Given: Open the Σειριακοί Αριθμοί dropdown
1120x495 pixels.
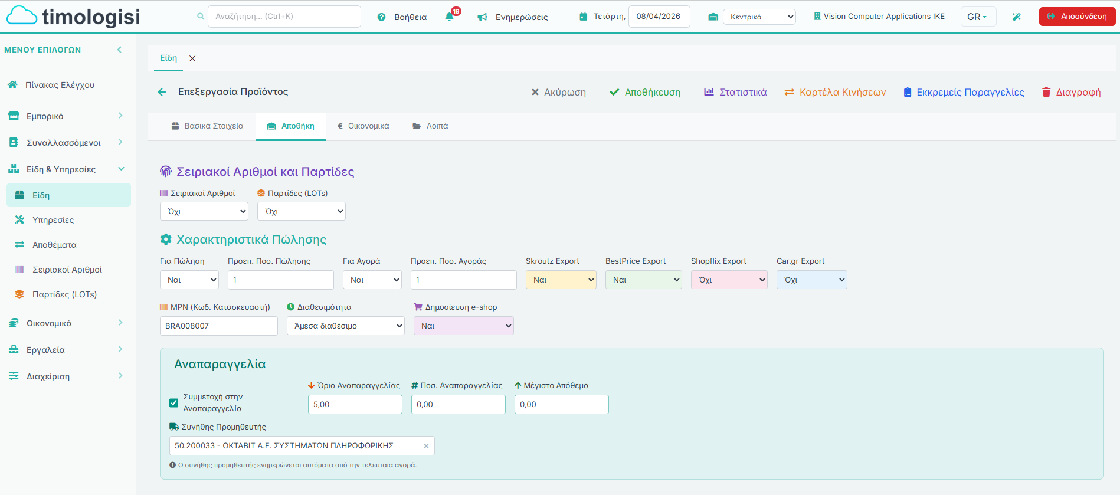Looking at the screenshot, I should [x=204, y=211].
